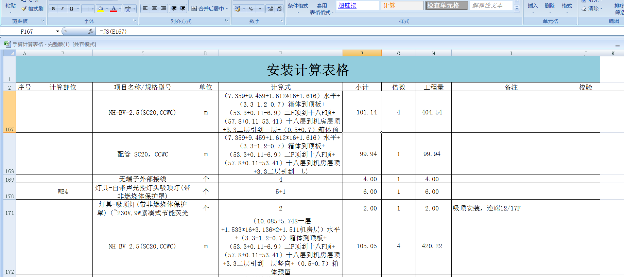This screenshot has width=624, height=277.
Task: Center text horizontally
Action: click(154, 9)
